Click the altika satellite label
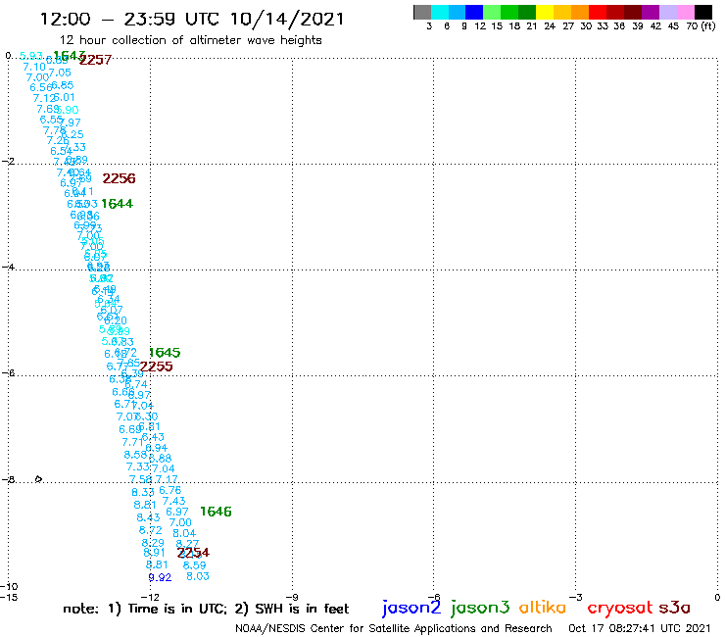 click(543, 607)
